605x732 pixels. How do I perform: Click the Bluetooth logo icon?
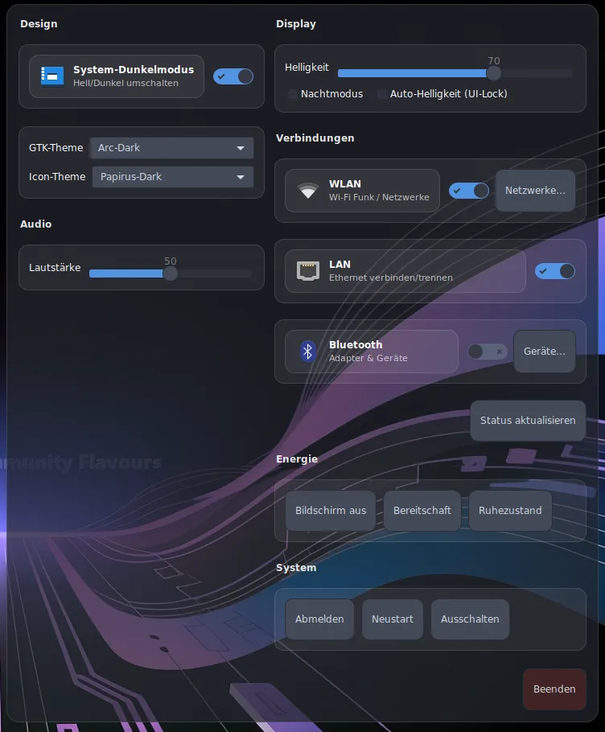(x=307, y=352)
